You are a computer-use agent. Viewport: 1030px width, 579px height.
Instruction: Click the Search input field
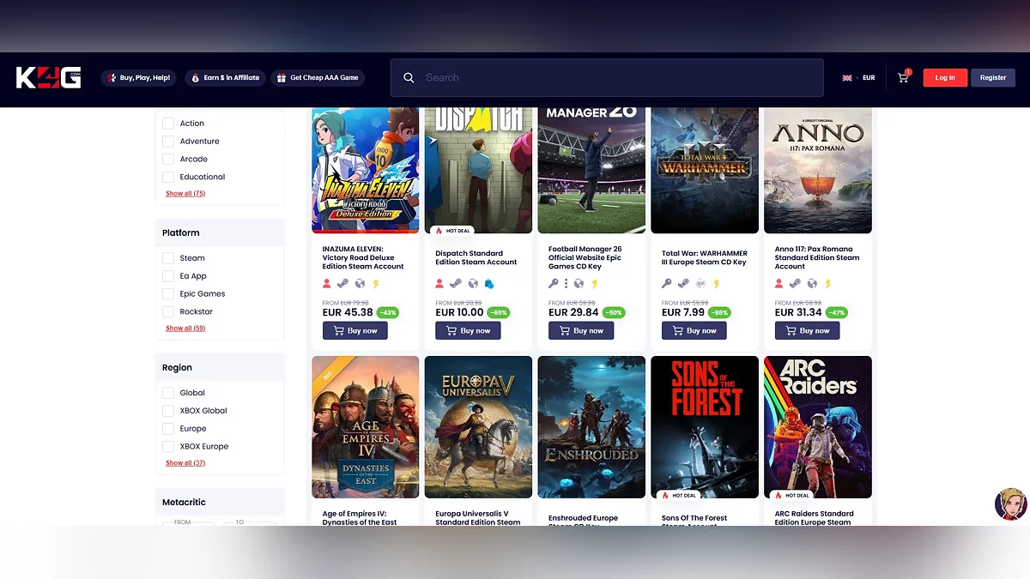tap(607, 77)
